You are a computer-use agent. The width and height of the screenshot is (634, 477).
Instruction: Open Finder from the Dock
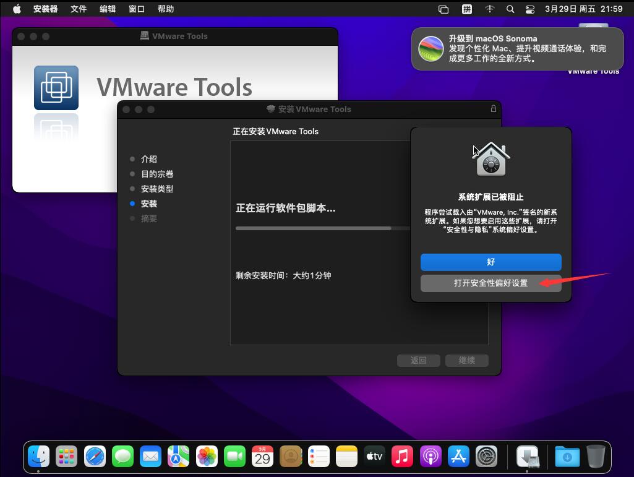tap(38, 457)
